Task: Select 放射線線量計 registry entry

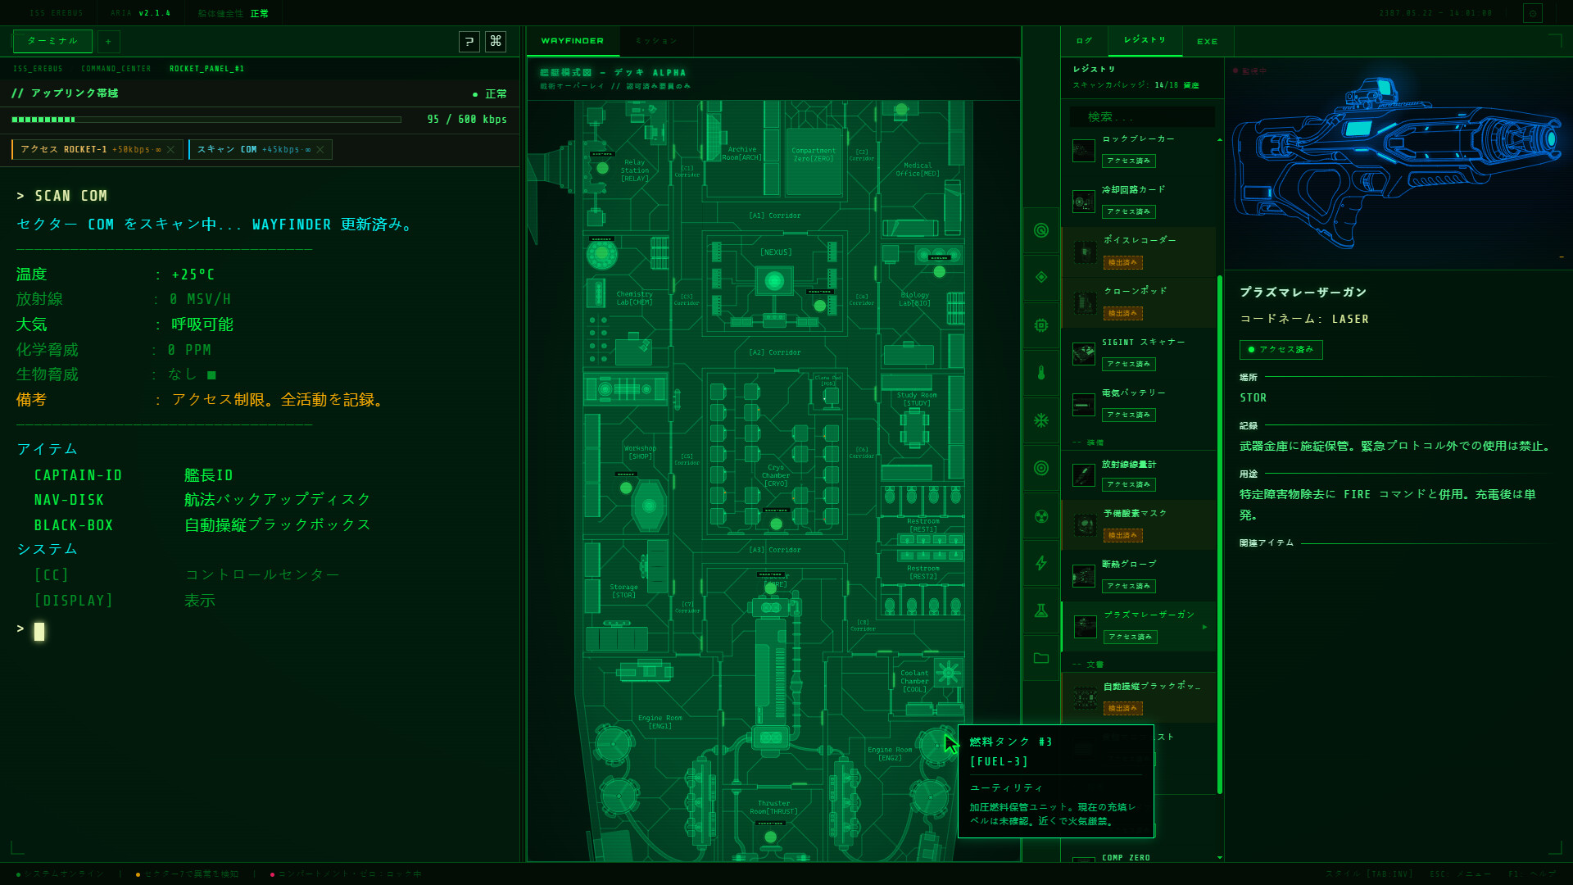Action: tap(1139, 474)
